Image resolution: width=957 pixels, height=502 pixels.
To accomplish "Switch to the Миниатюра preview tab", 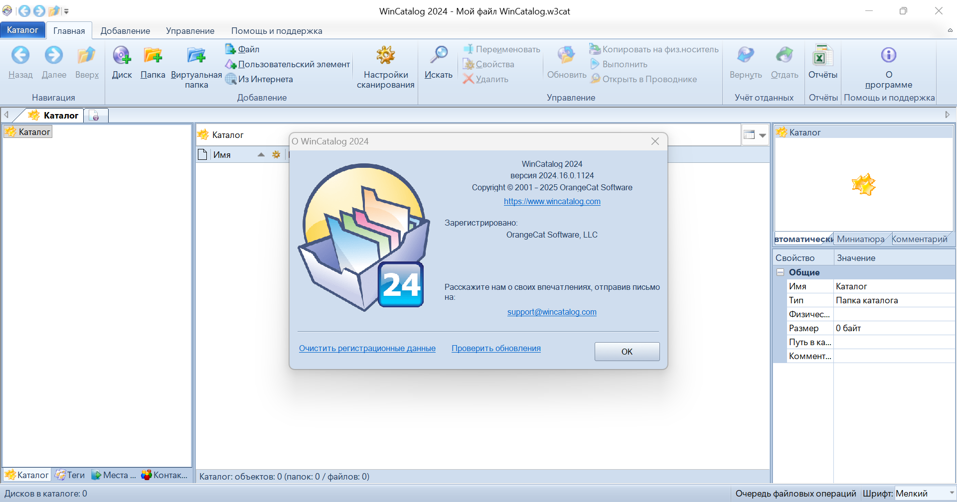I will click(861, 239).
